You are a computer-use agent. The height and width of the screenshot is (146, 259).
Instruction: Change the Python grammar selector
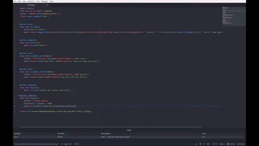[222, 144]
